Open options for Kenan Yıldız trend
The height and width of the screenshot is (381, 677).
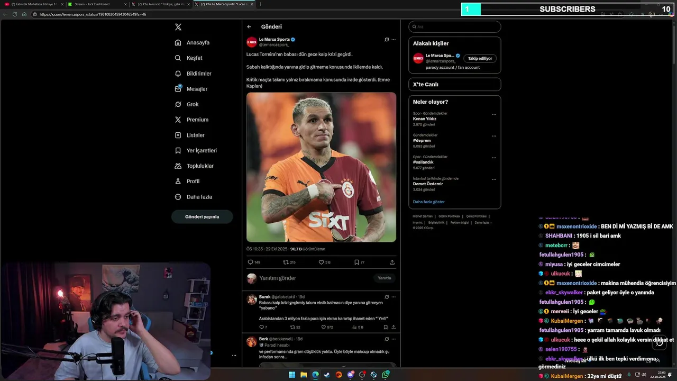tap(494, 114)
